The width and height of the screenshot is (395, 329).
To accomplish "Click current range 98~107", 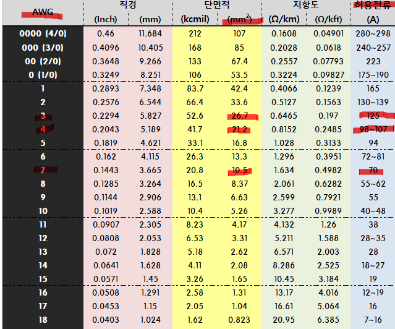I will (x=373, y=129).
